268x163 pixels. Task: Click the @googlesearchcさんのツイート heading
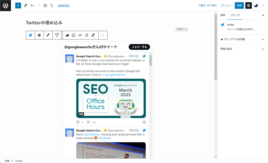91,47
